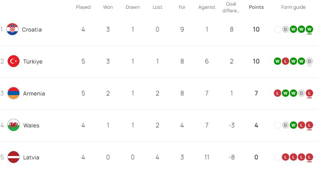Screen dimensions: 325x169
Task: Click the truncated Goal difference header
Action: (x=231, y=7)
